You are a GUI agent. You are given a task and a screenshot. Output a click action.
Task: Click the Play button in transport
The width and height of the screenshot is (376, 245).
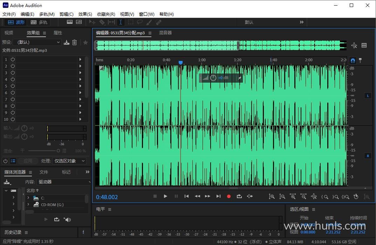pos(165,196)
